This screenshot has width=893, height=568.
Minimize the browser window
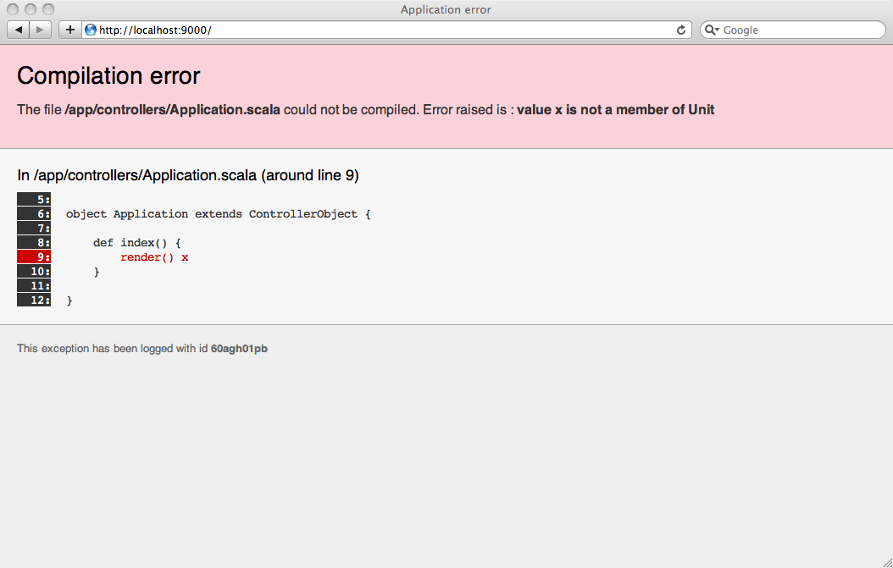point(31,9)
